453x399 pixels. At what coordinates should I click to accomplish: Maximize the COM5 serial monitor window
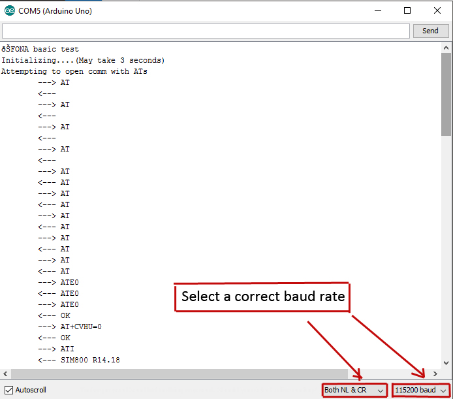(407, 10)
